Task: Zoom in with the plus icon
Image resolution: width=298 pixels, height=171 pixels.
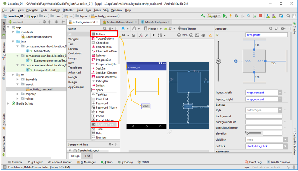Action: [191, 35]
